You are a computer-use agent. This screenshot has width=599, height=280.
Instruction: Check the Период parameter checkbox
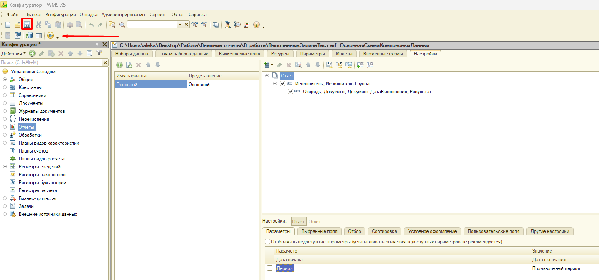click(269, 268)
